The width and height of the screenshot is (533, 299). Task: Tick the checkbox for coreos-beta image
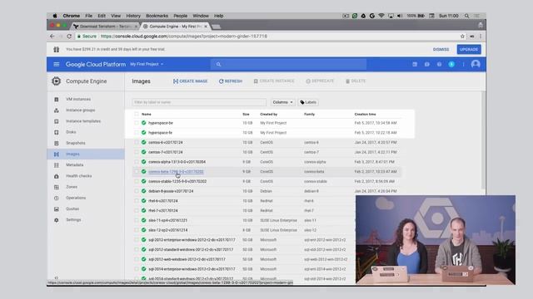[137, 172]
